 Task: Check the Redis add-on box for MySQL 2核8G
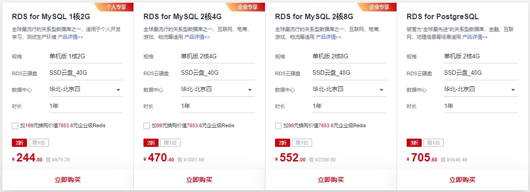coord(278,126)
